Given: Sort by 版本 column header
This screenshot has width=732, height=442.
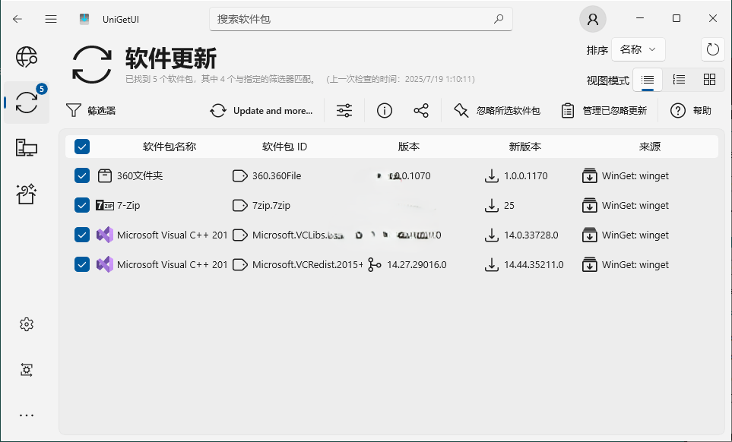Looking at the screenshot, I should pyautogui.click(x=408, y=147).
